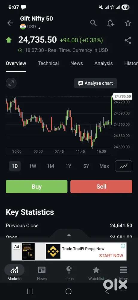Tap the back arrow icon
138x300 pixels.
(10, 23)
